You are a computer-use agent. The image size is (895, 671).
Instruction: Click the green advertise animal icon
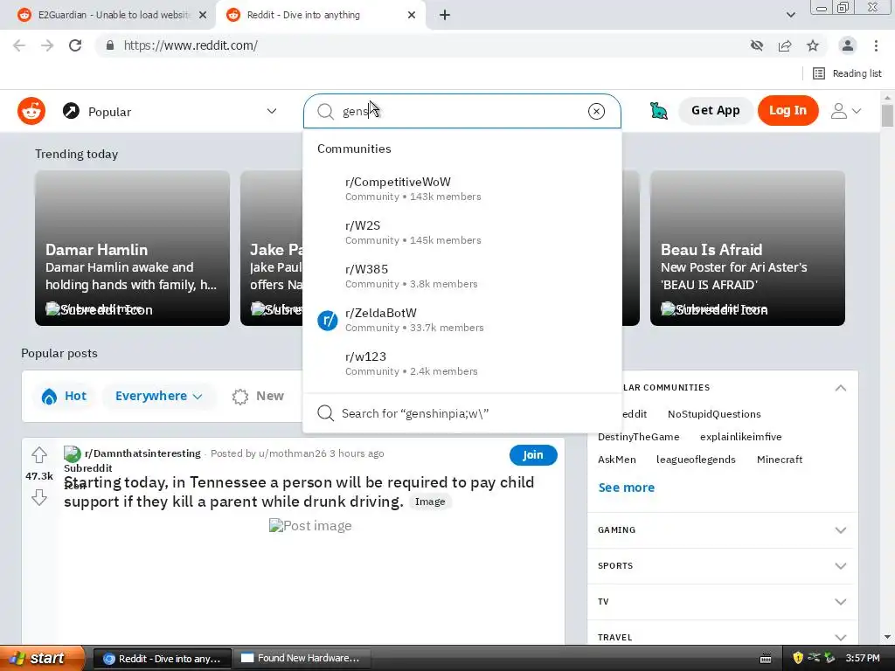[x=658, y=111]
